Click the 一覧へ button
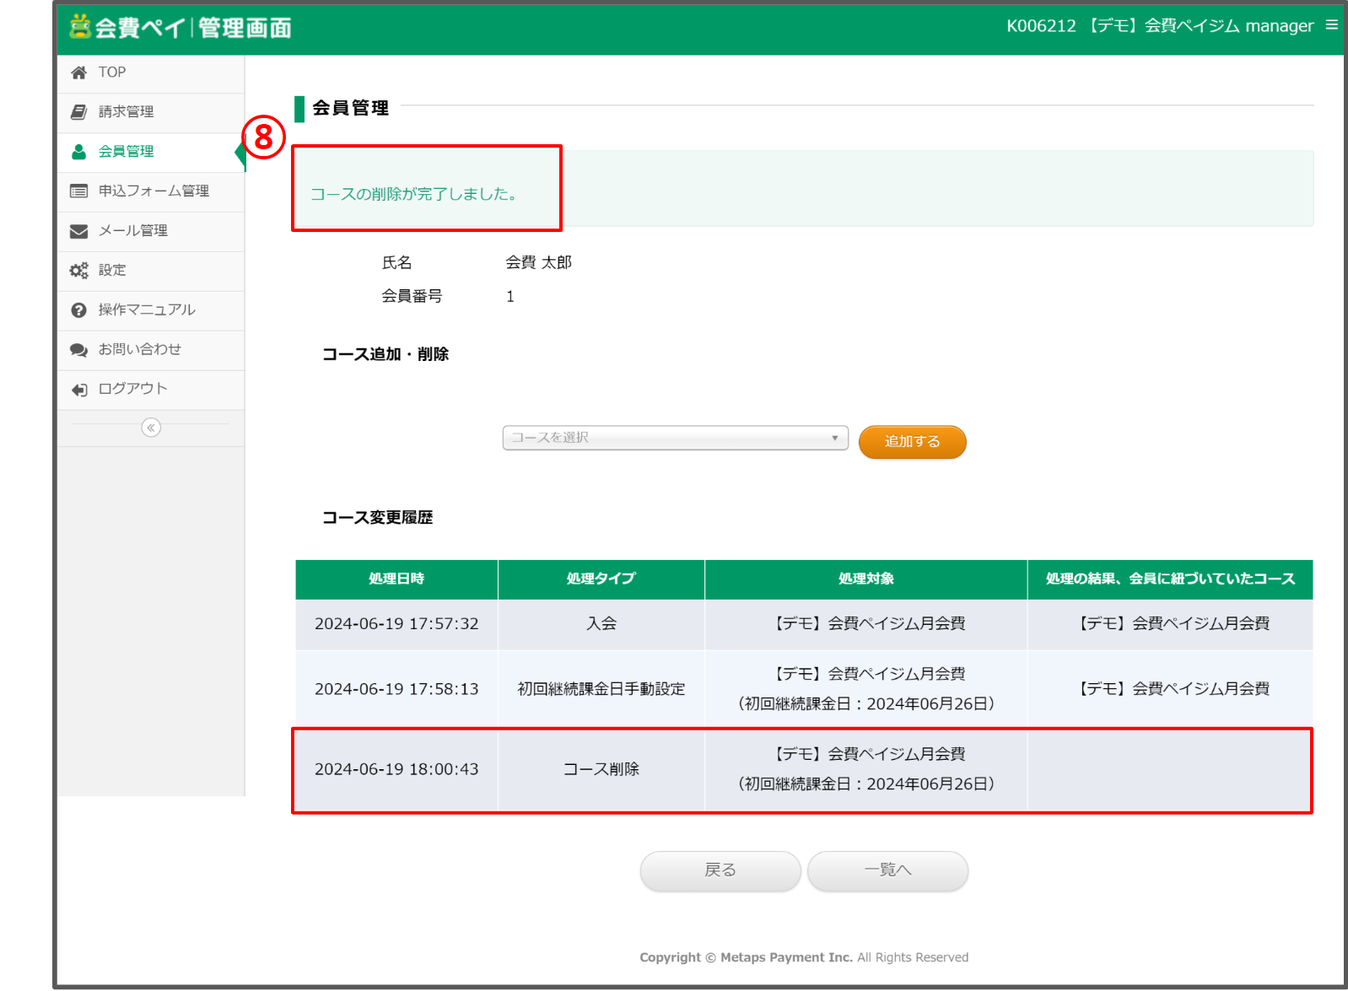1348x991 pixels. point(887,870)
